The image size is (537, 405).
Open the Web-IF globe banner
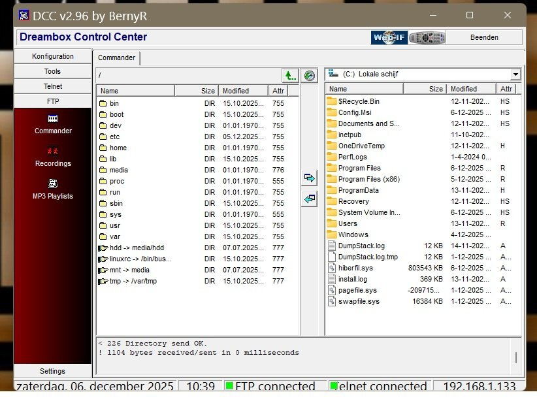pyautogui.click(x=389, y=38)
